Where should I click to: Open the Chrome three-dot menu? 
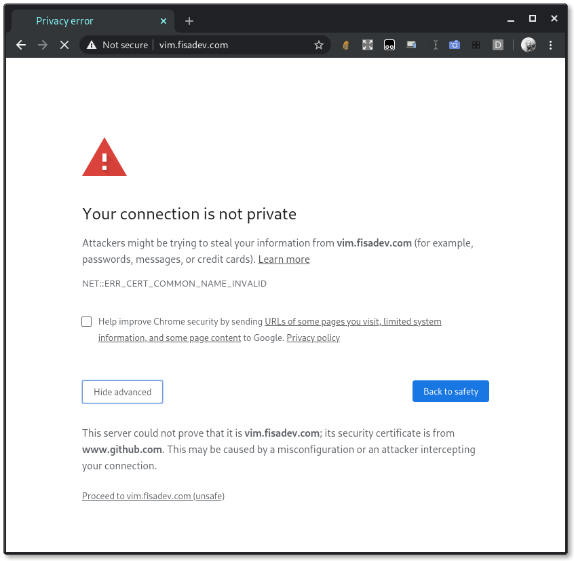click(550, 45)
